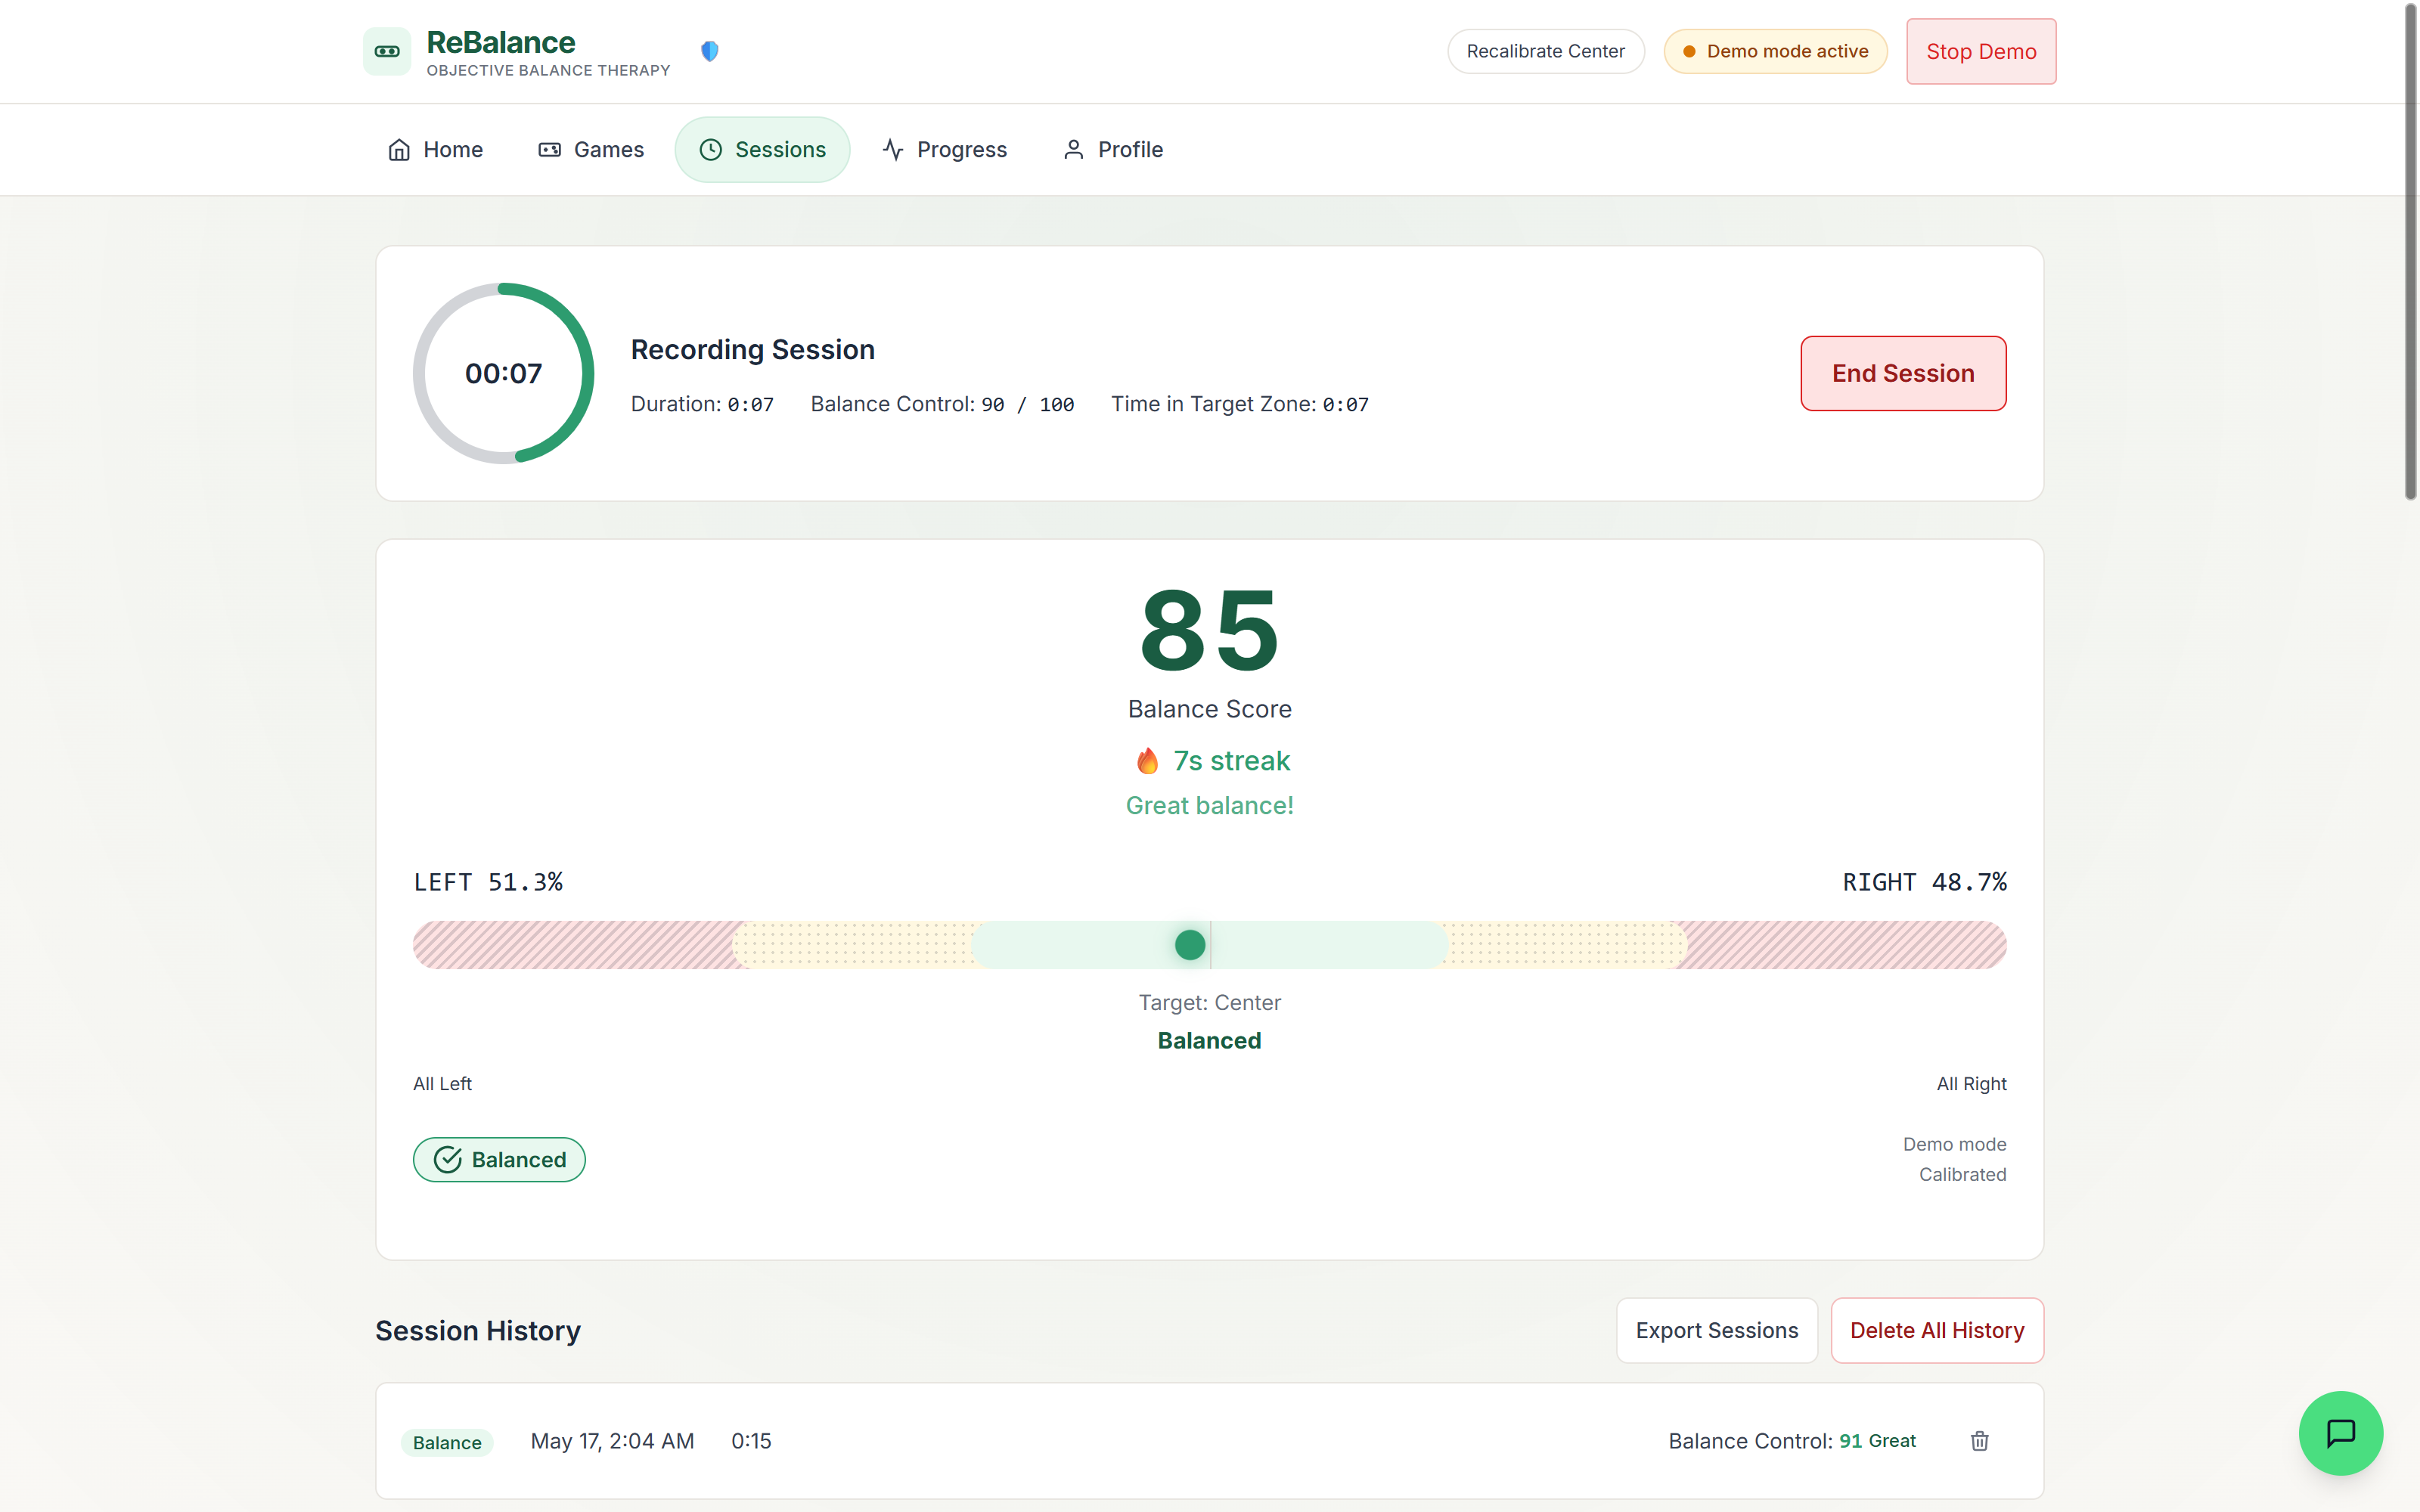Click the flame streak icon
This screenshot has height=1512, width=2420.
tap(1147, 761)
